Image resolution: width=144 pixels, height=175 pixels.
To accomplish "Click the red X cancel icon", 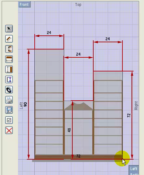I will tap(9, 130).
